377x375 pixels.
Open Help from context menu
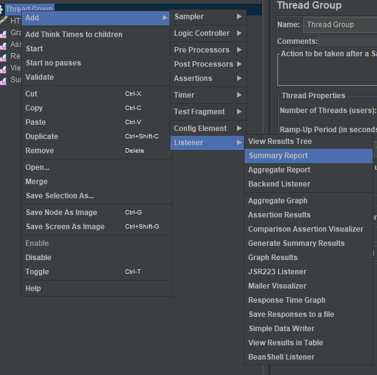[x=97, y=289]
